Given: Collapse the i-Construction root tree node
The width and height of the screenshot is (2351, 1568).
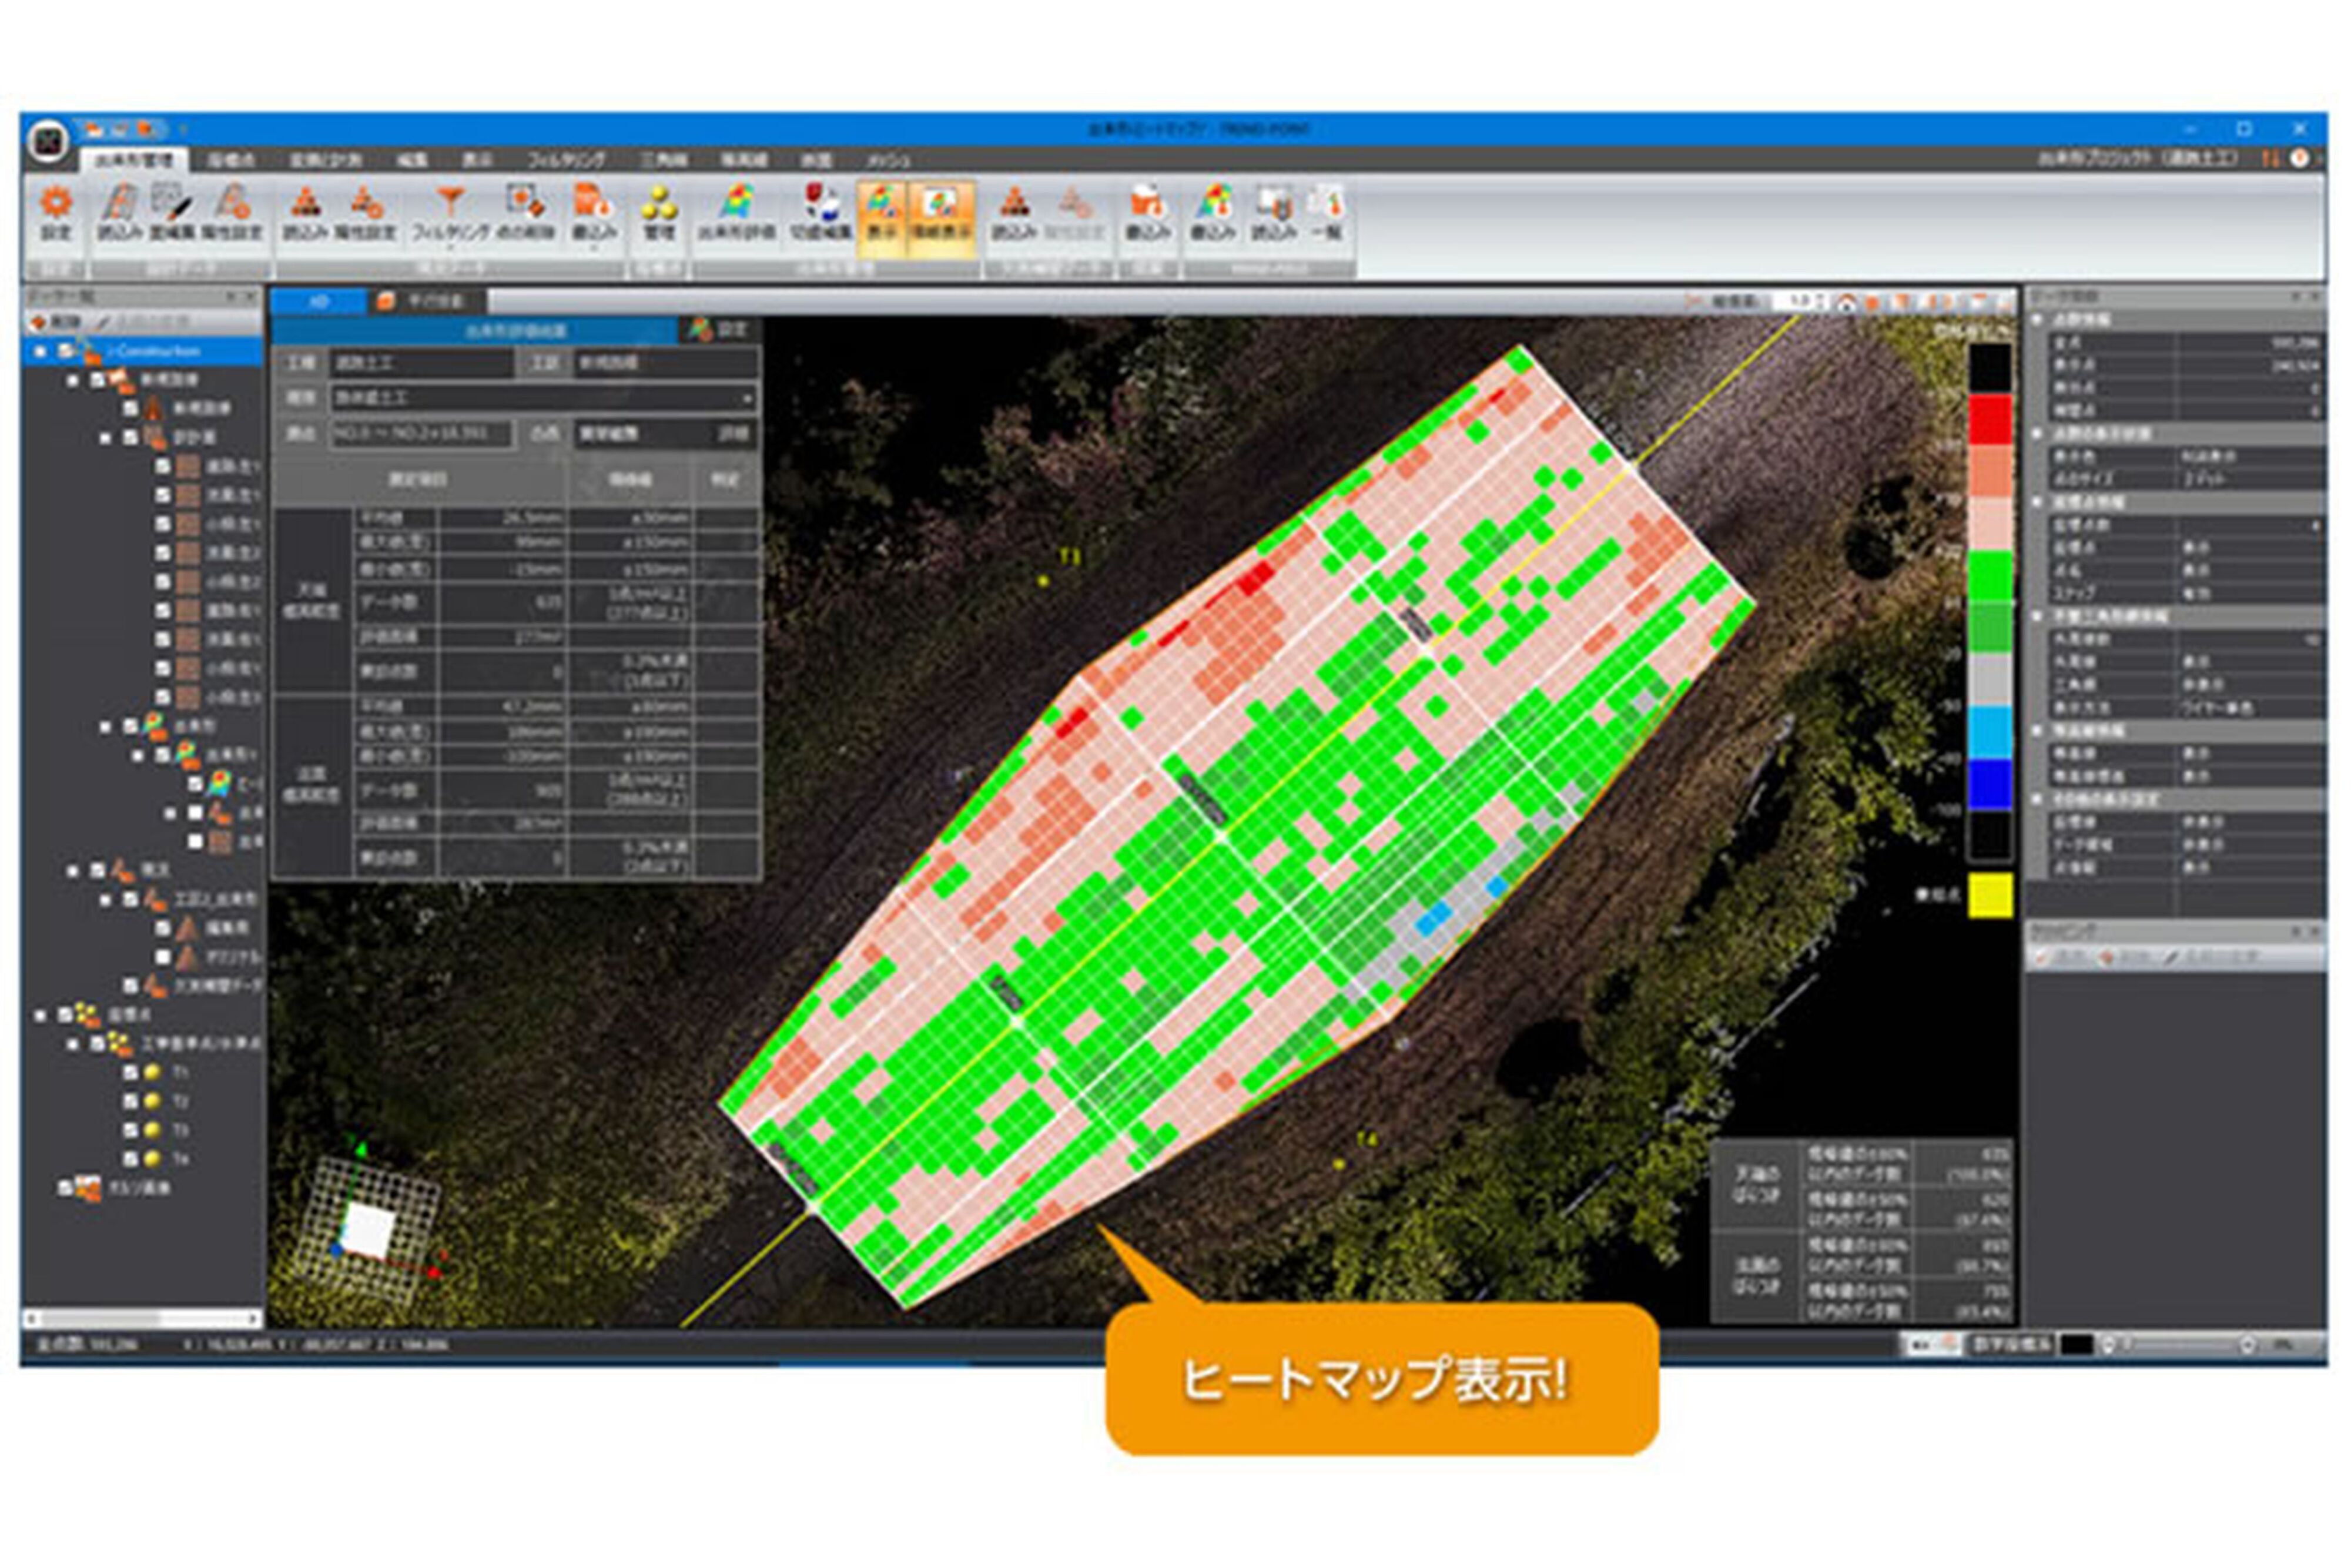Looking at the screenshot, I should tap(40, 352).
